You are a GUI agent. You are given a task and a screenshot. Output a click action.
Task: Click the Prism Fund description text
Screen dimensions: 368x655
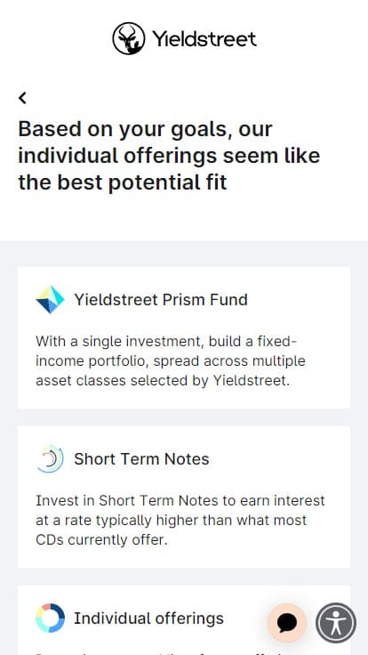(x=171, y=361)
